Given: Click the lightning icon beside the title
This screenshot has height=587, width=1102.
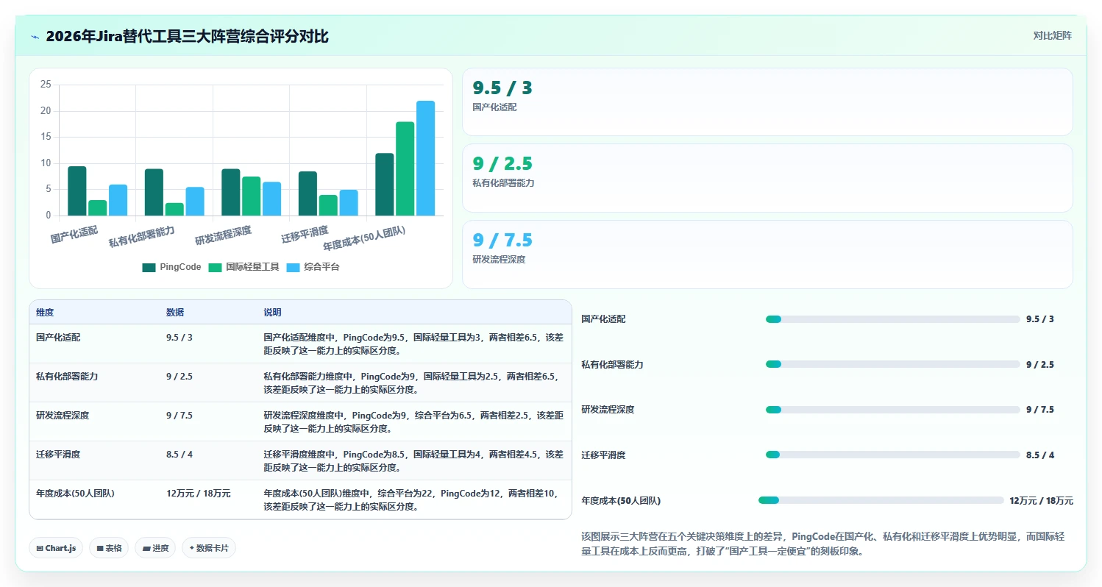Looking at the screenshot, I should pyautogui.click(x=35, y=37).
